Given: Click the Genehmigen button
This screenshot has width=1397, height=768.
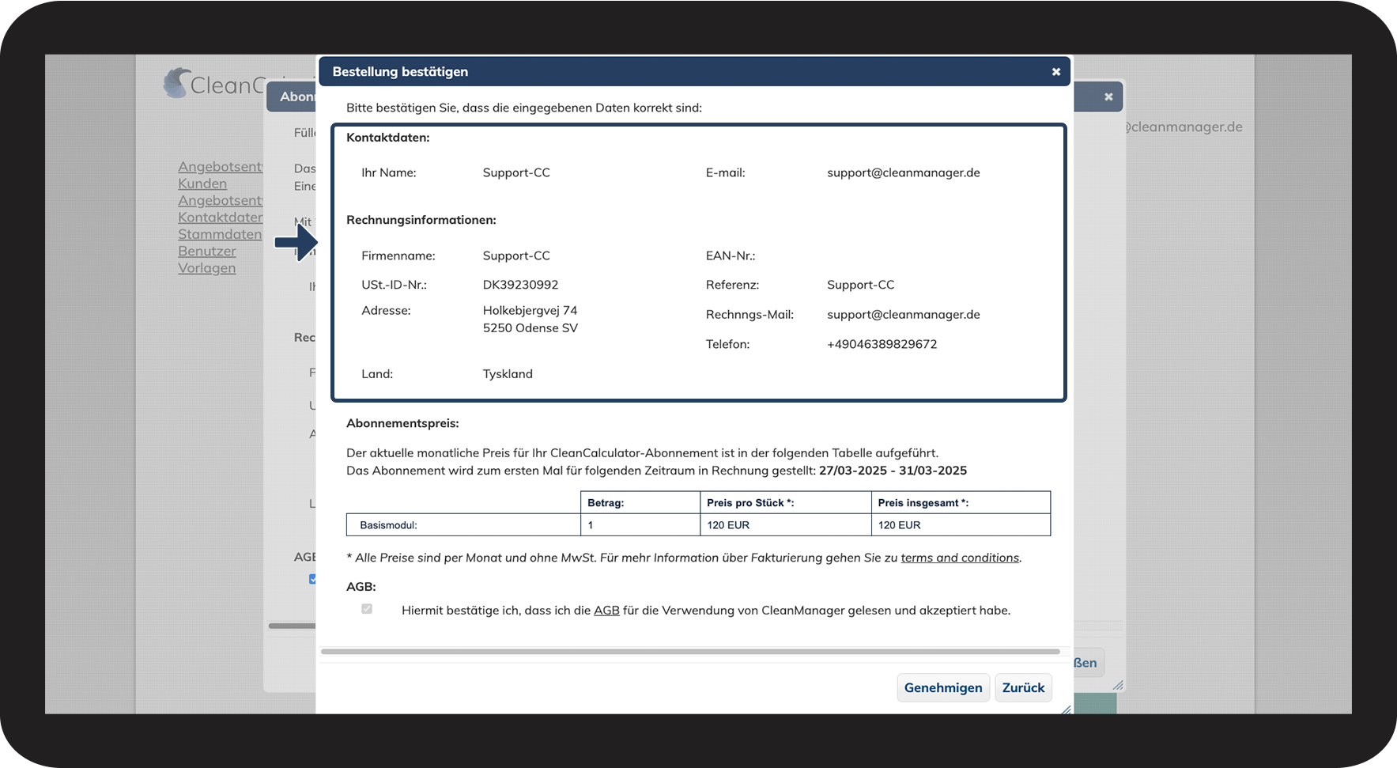Looking at the screenshot, I should tap(943, 687).
